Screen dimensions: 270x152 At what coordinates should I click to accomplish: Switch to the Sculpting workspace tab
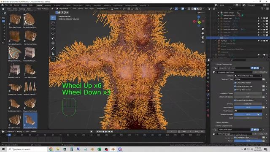(57, 5)
